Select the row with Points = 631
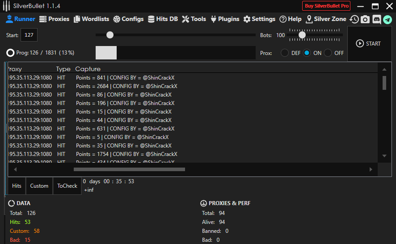The width and height of the screenshot is (396, 244). tap(193, 129)
